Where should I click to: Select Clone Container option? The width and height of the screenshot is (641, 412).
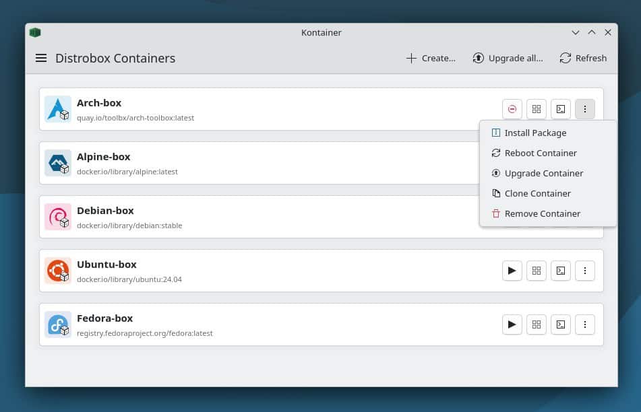[538, 193]
